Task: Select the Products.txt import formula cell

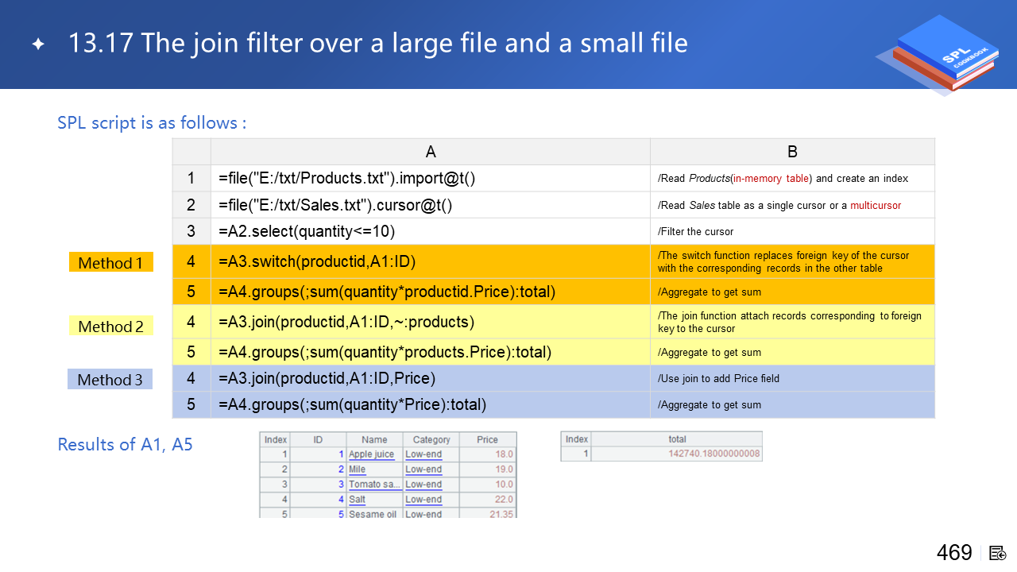Action: pos(430,178)
